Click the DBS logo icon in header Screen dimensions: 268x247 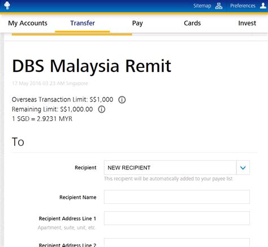coord(7,6)
